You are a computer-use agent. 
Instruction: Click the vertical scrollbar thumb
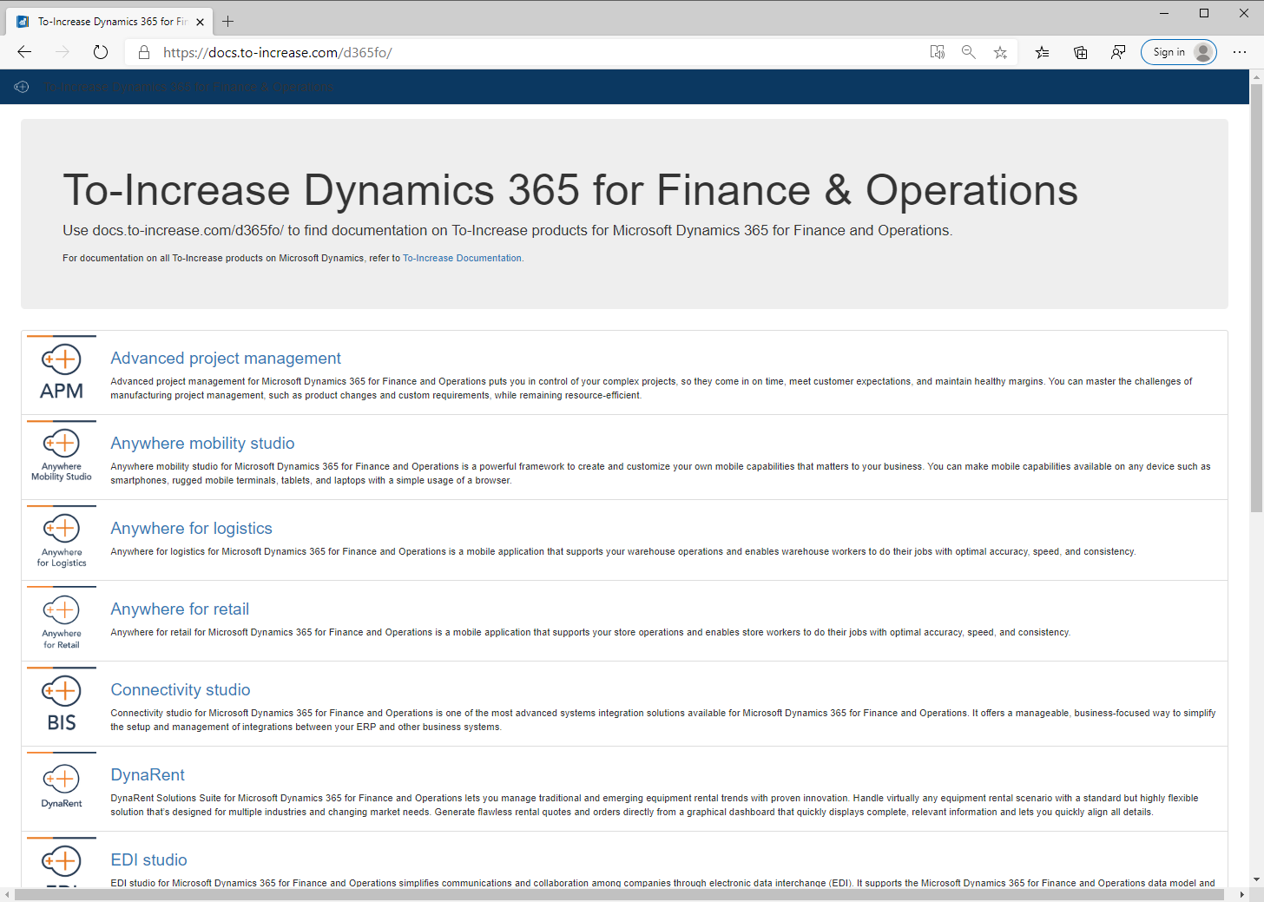1256,298
